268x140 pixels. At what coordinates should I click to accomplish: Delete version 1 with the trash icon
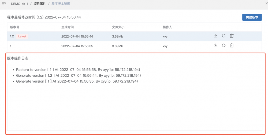pos(232,46)
